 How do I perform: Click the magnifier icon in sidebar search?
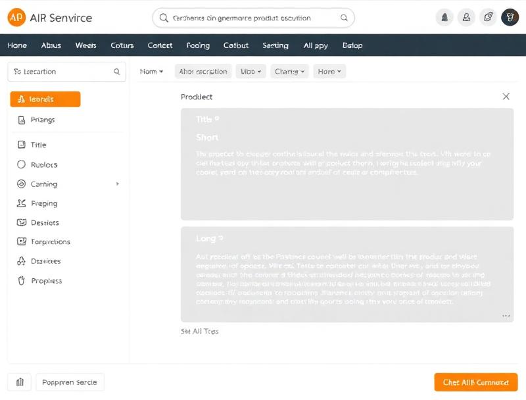(x=117, y=72)
